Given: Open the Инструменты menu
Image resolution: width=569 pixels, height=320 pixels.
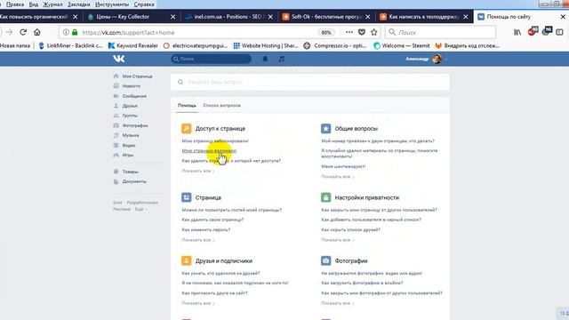Looking at the screenshot, I should coord(112,4).
